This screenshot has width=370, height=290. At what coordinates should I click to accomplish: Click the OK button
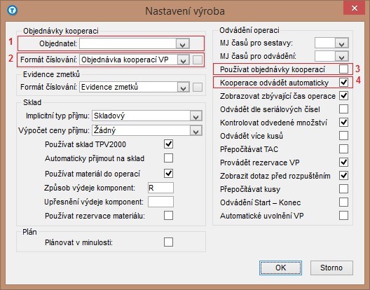click(x=280, y=268)
